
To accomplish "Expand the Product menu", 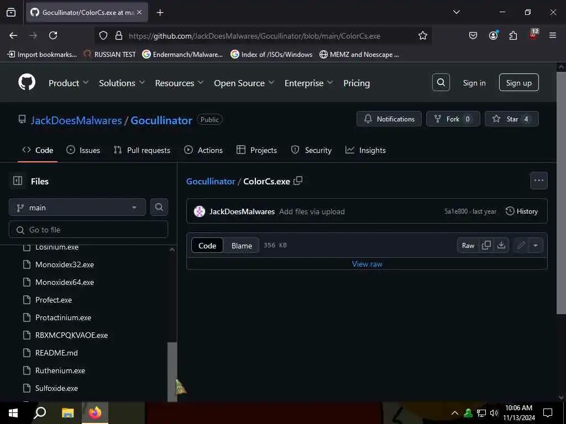I will click(69, 83).
